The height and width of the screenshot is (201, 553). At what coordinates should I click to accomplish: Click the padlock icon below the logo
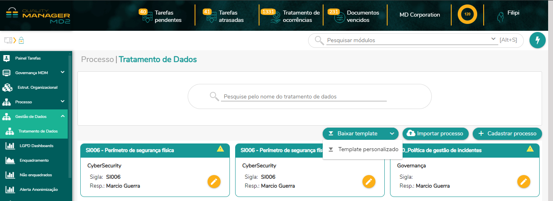(x=21, y=40)
